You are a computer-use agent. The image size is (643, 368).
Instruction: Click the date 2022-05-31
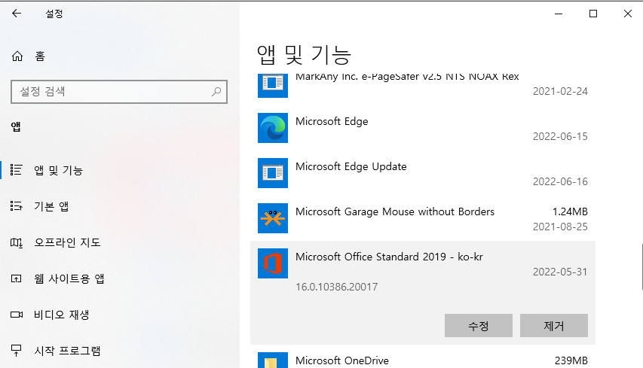(x=560, y=272)
